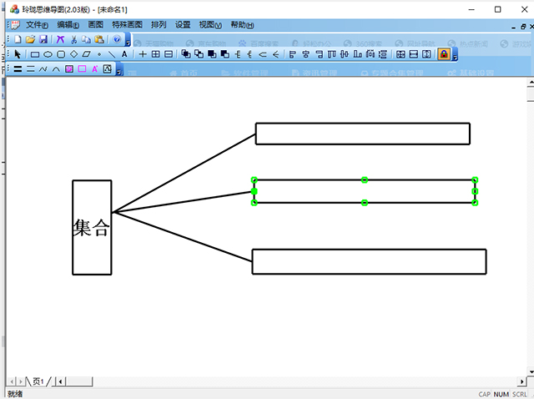
Task: Click the 集合 root node box
Action: pos(92,227)
